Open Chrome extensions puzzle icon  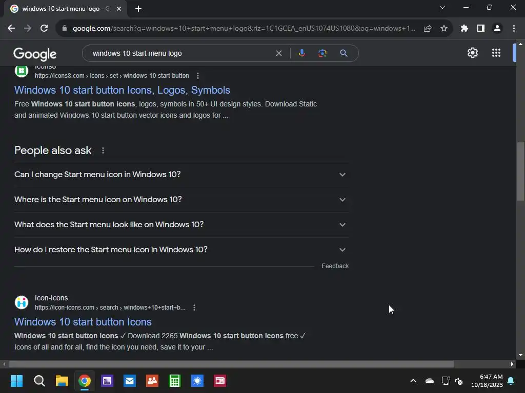[x=465, y=29]
